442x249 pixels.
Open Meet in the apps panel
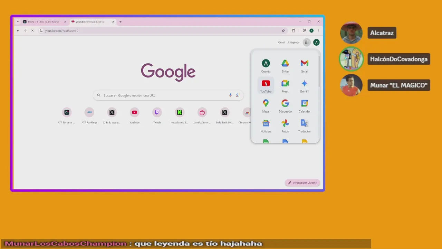(x=285, y=86)
